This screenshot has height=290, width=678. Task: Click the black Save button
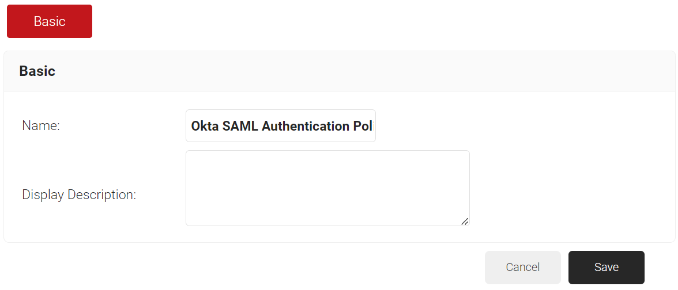coord(606,267)
